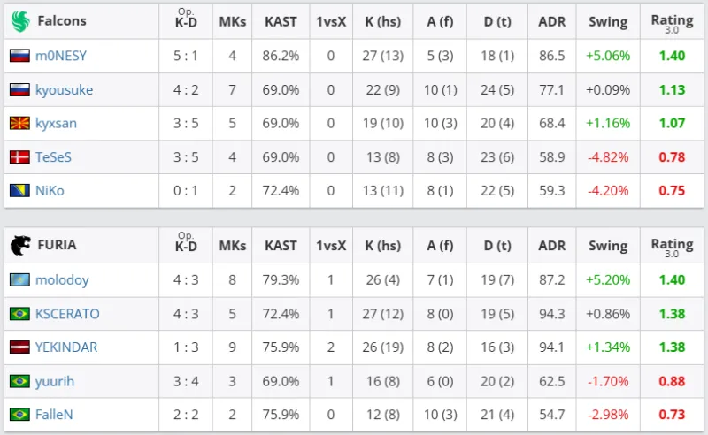
Task: Click the Bosnian flag beside NiKo
Action: (19, 191)
